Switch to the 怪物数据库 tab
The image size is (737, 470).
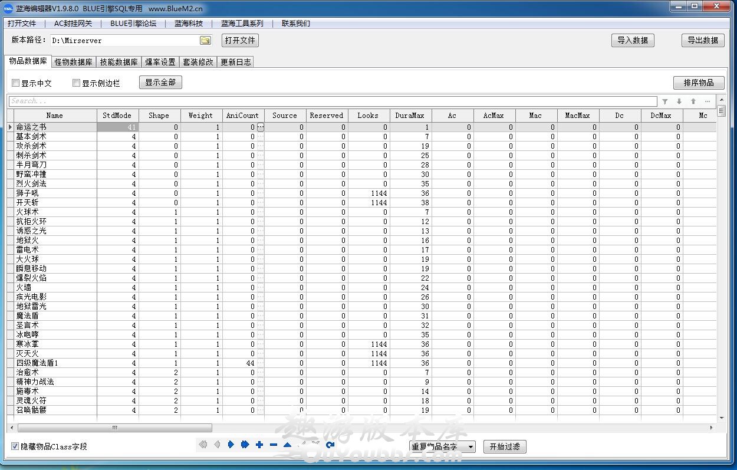(74, 62)
